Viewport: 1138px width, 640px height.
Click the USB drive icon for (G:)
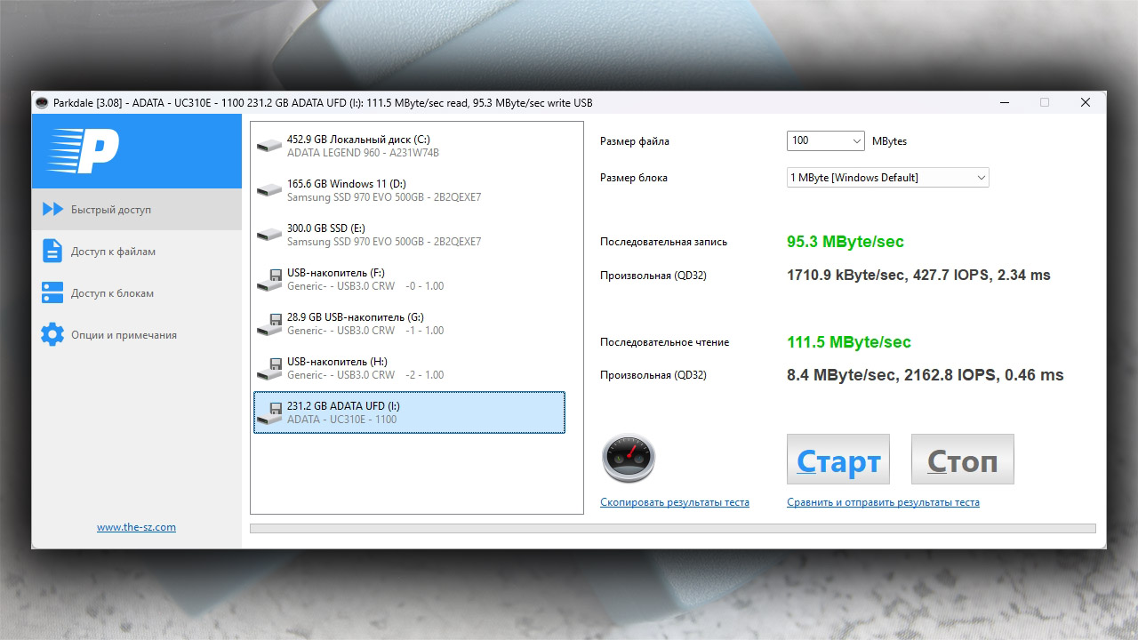[x=268, y=324]
